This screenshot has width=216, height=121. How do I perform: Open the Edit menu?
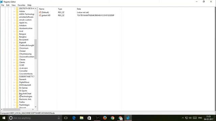8,5
